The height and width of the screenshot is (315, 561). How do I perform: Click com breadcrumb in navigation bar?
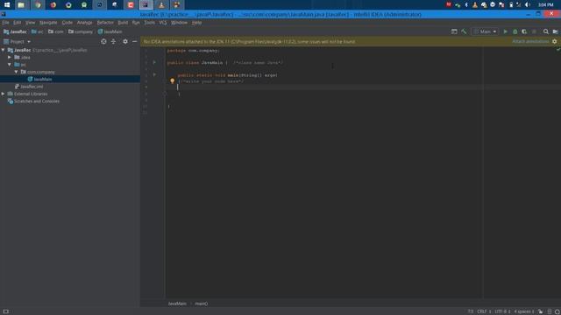[56, 31]
